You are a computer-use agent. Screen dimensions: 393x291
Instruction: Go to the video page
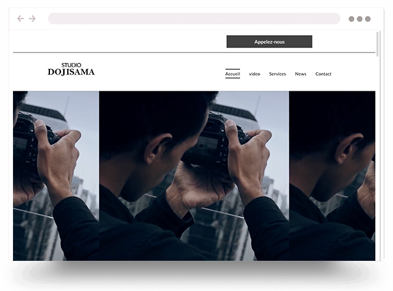click(x=254, y=74)
